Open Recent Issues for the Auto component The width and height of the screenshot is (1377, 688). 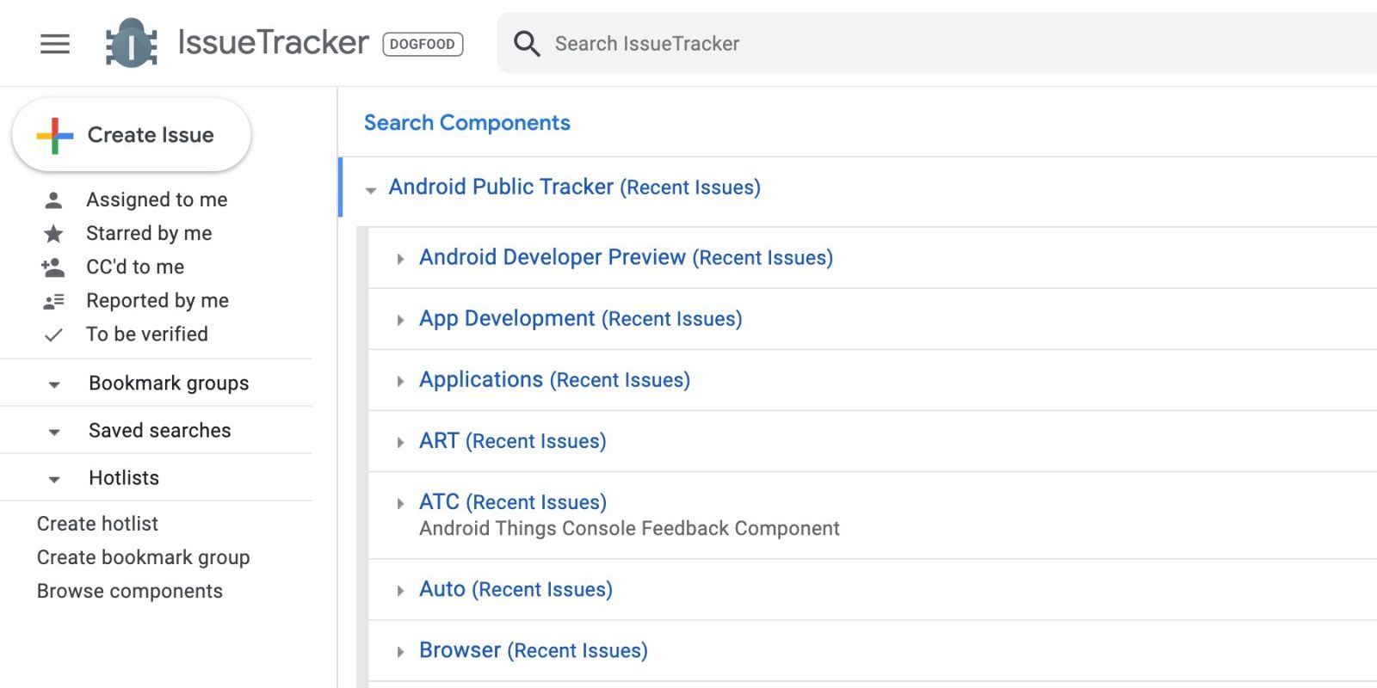click(x=542, y=590)
